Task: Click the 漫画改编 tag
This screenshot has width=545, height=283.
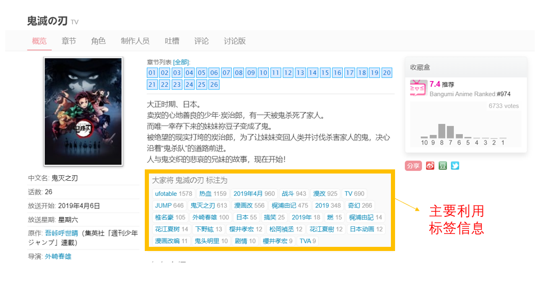Action: (171, 241)
